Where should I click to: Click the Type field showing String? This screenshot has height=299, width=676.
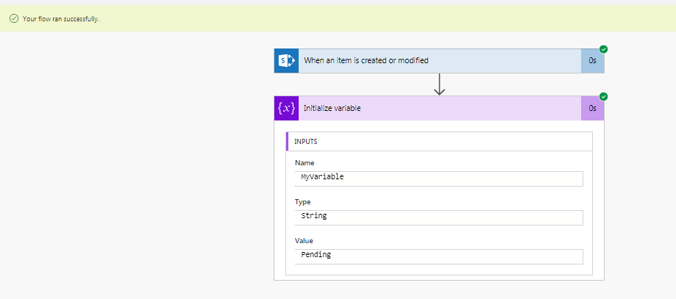pos(439,217)
